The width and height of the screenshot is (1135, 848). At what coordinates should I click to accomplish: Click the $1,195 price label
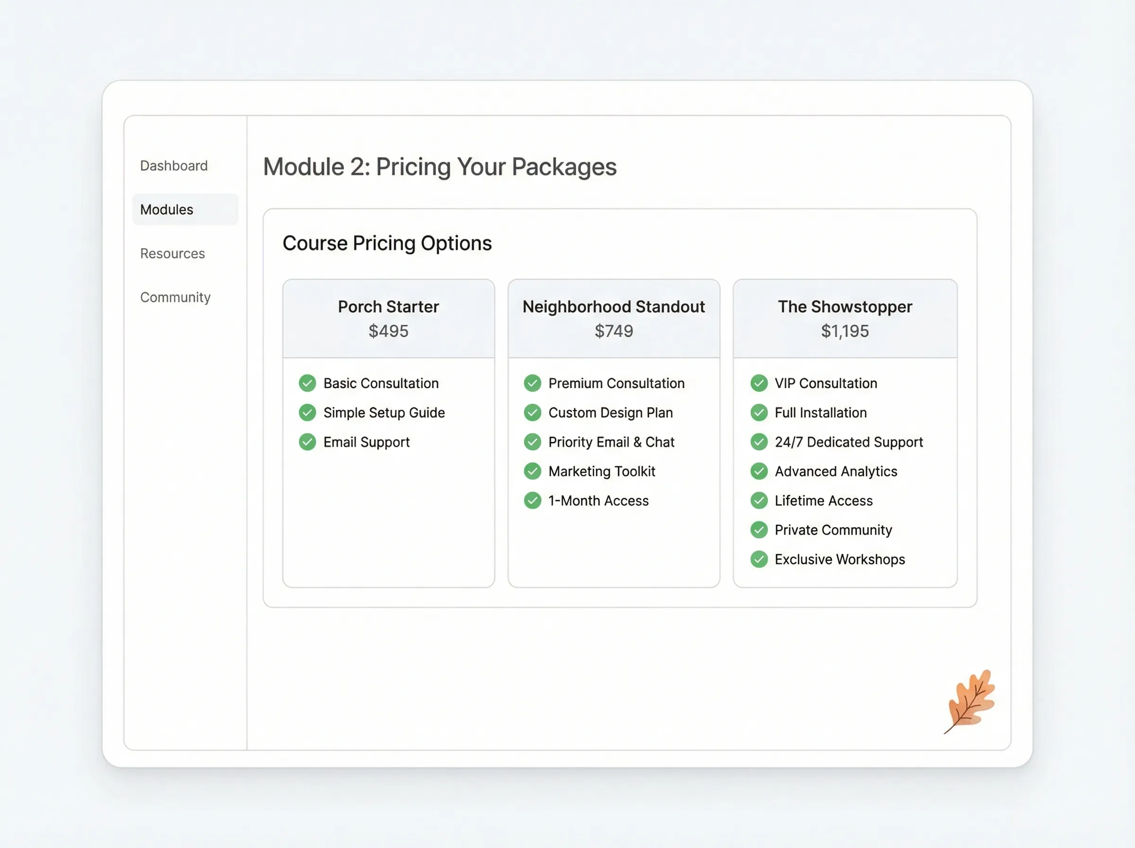click(845, 331)
